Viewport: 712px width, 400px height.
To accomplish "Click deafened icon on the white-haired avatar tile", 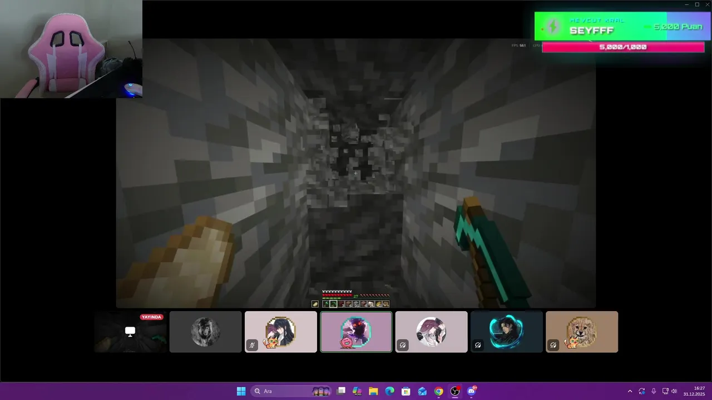I will (403, 345).
